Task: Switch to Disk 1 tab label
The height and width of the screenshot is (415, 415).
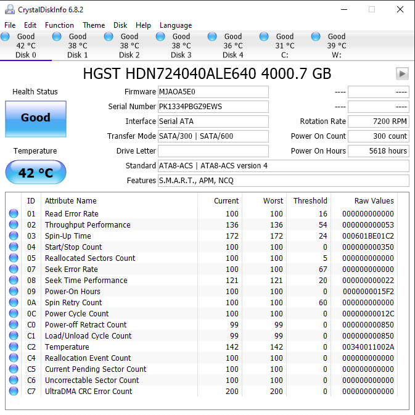Action: pos(77,55)
